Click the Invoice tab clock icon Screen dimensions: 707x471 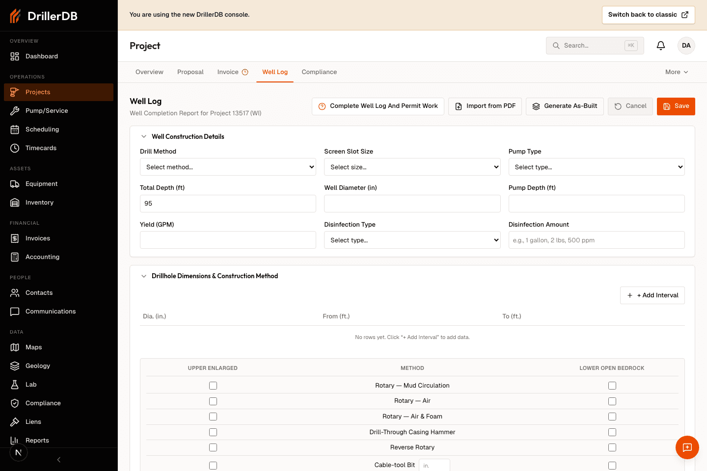coord(245,72)
